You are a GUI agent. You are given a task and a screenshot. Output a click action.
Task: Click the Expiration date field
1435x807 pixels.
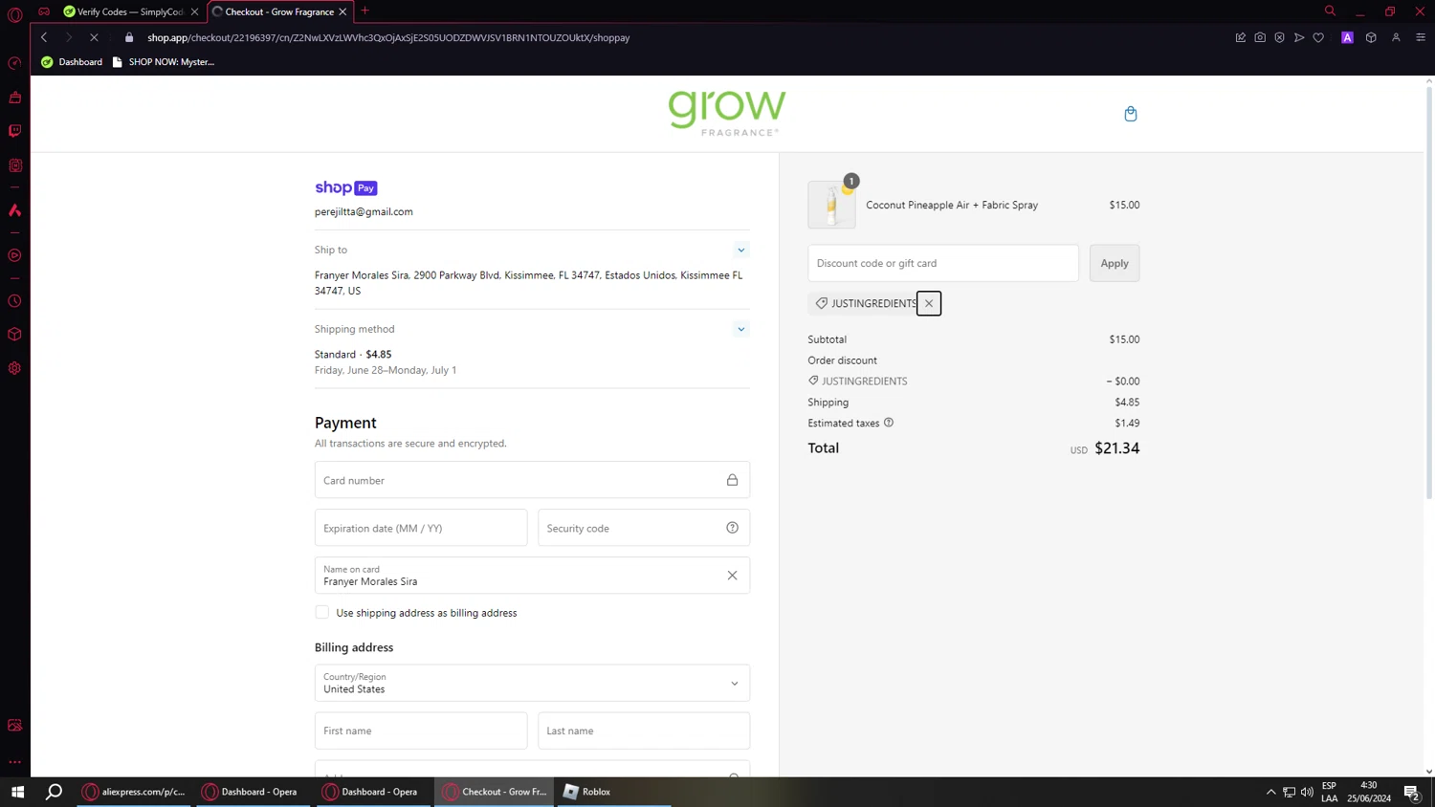coord(421,528)
